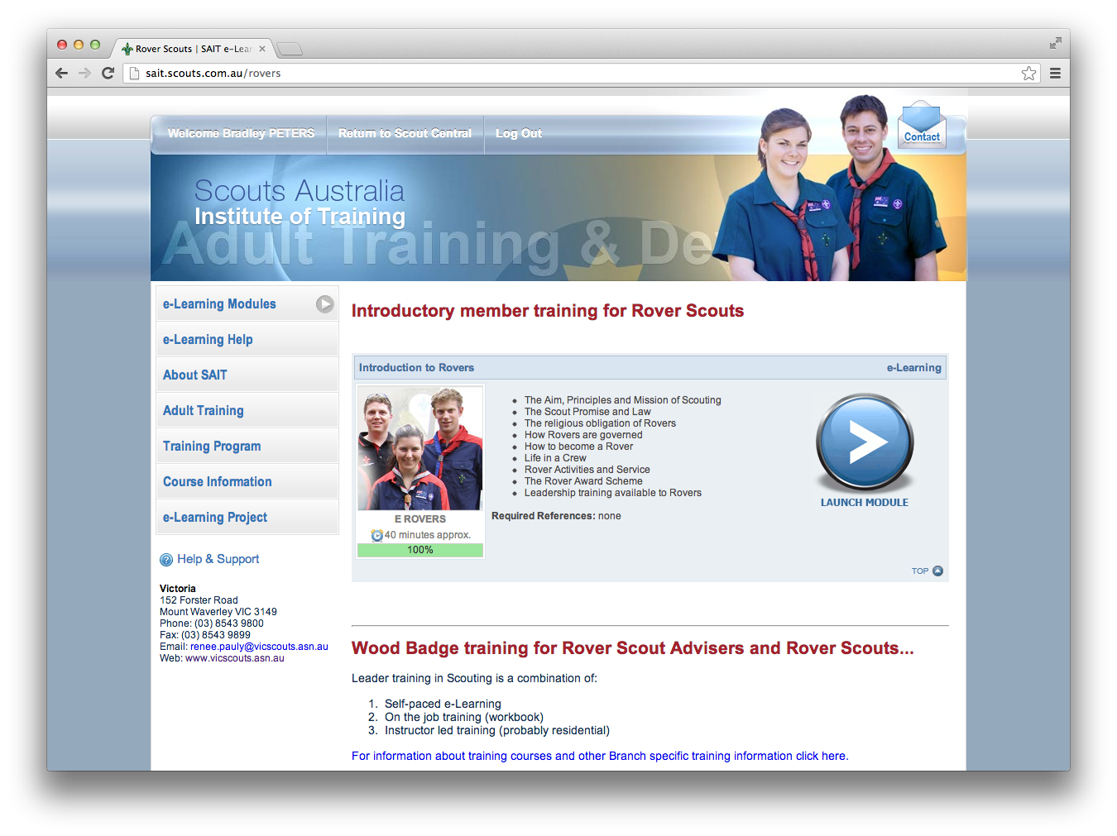Click 'The Rover Award Scheme' bullet
The image size is (1117, 836).
pos(583,481)
